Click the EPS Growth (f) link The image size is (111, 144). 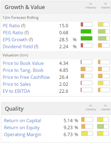click(18, 40)
